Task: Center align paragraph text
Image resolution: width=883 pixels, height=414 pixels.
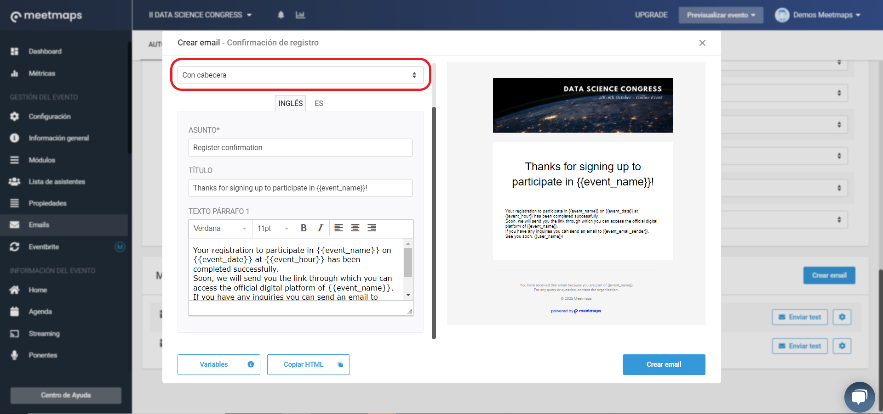Action: (355, 228)
